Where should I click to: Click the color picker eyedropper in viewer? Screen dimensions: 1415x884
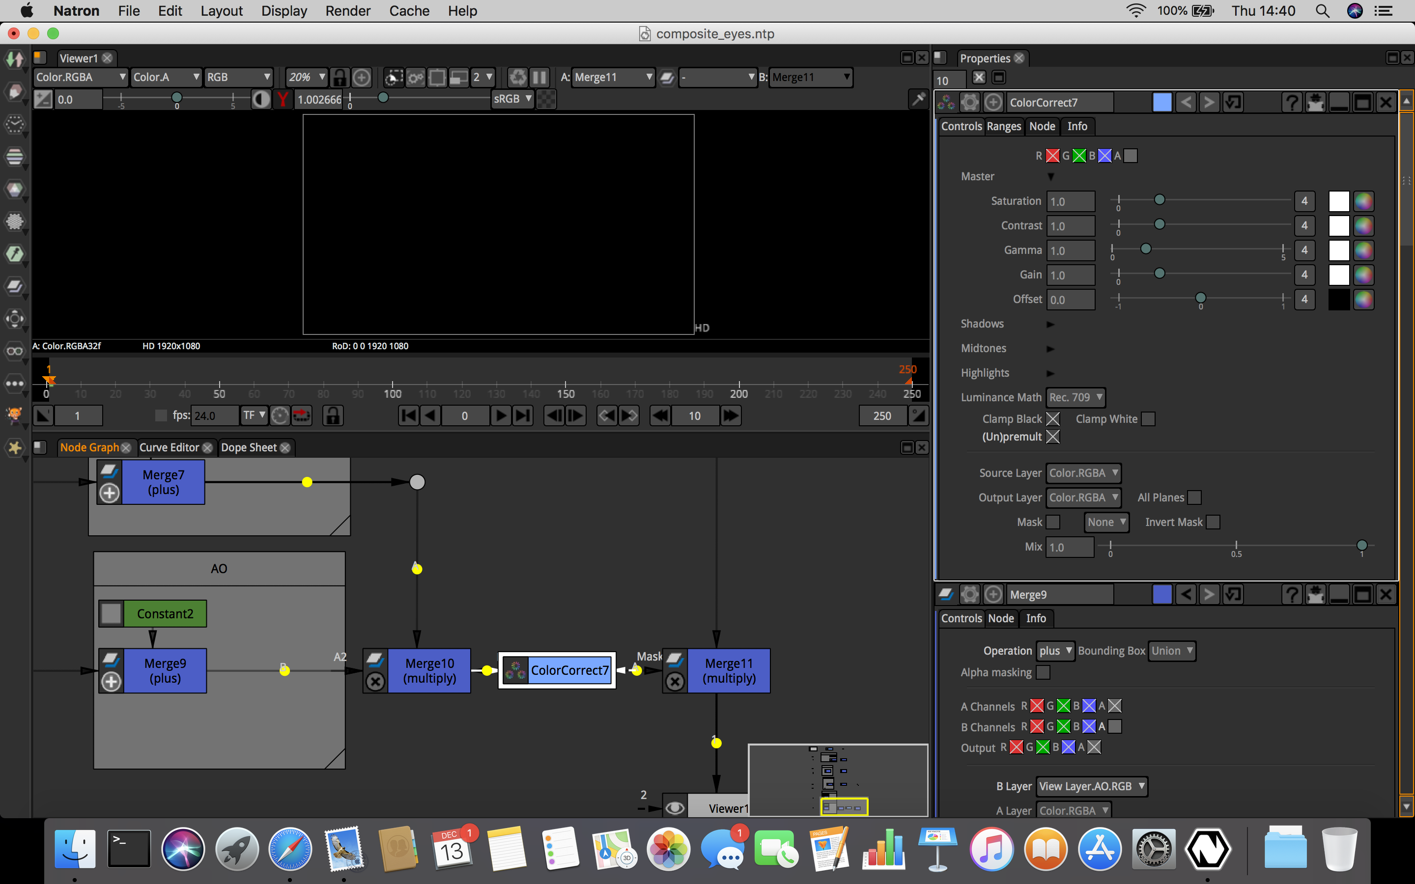pyautogui.click(x=918, y=99)
